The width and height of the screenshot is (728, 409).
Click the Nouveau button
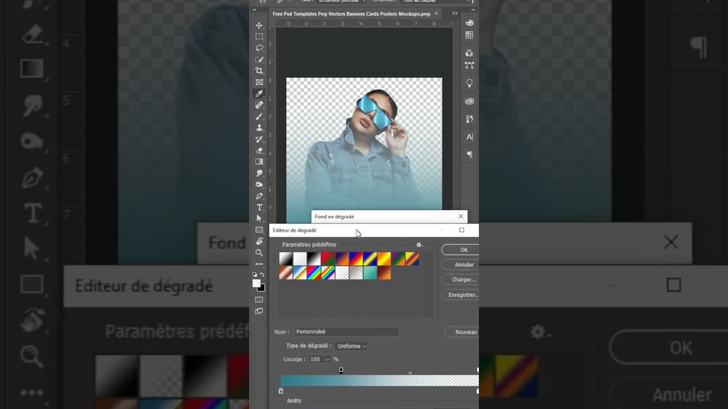462,332
